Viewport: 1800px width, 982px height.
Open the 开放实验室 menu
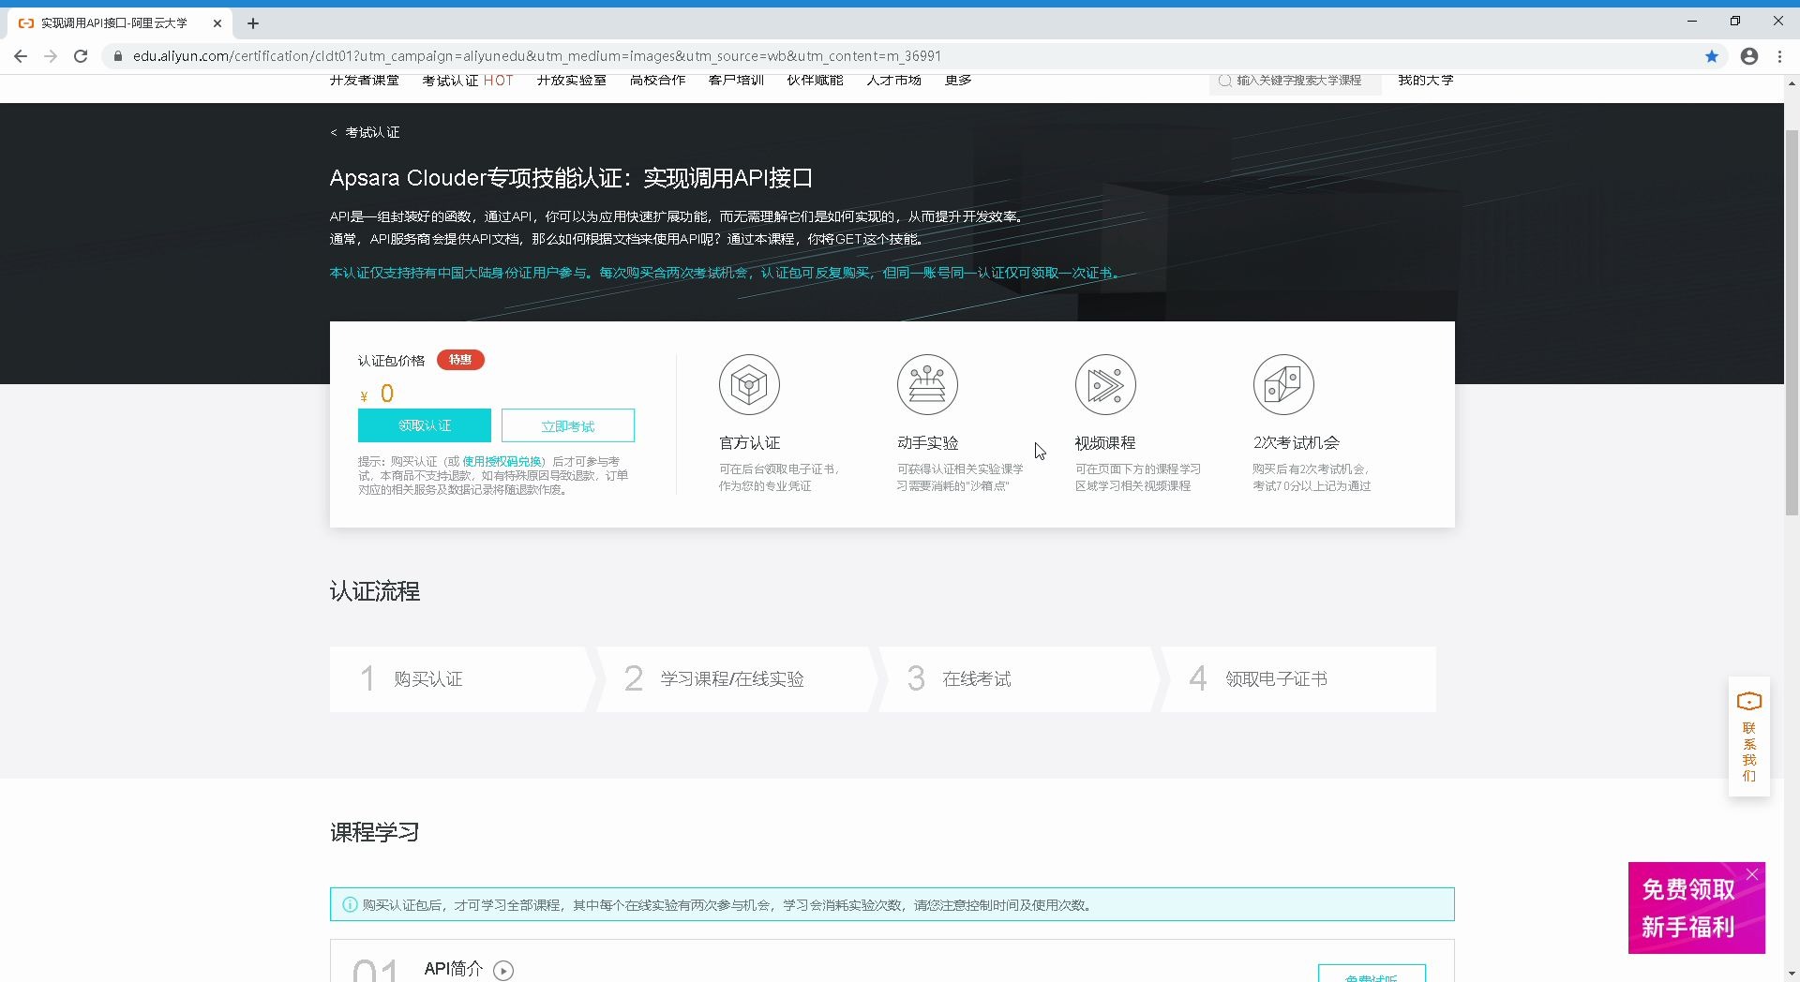(572, 81)
